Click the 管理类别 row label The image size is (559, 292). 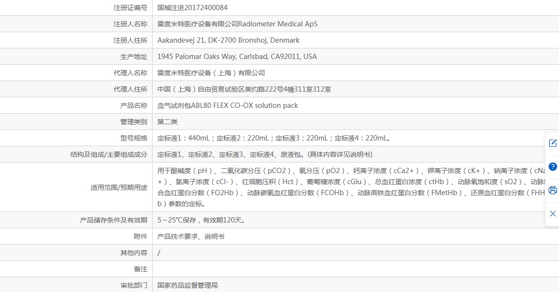[134, 122]
